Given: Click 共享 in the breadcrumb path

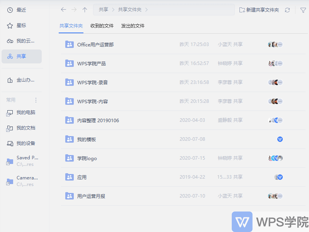Looking at the screenshot, I should [x=104, y=10].
